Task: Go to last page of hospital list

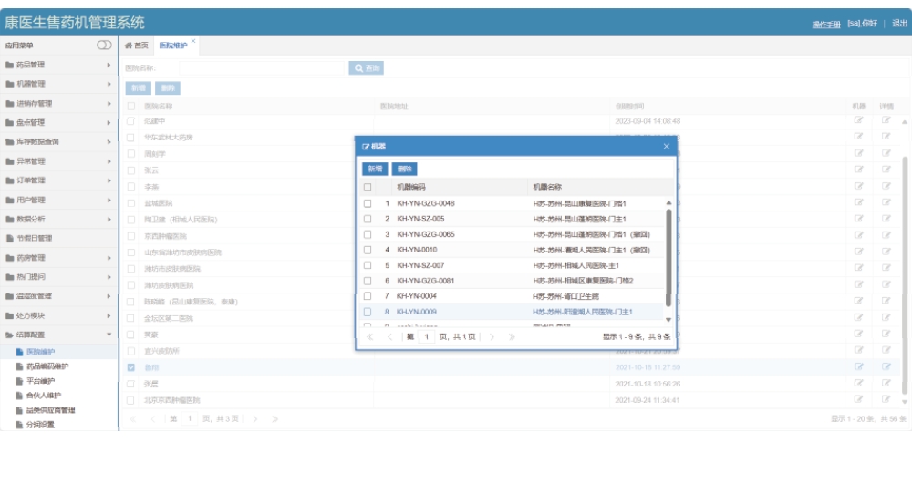Action: point(275,419)
